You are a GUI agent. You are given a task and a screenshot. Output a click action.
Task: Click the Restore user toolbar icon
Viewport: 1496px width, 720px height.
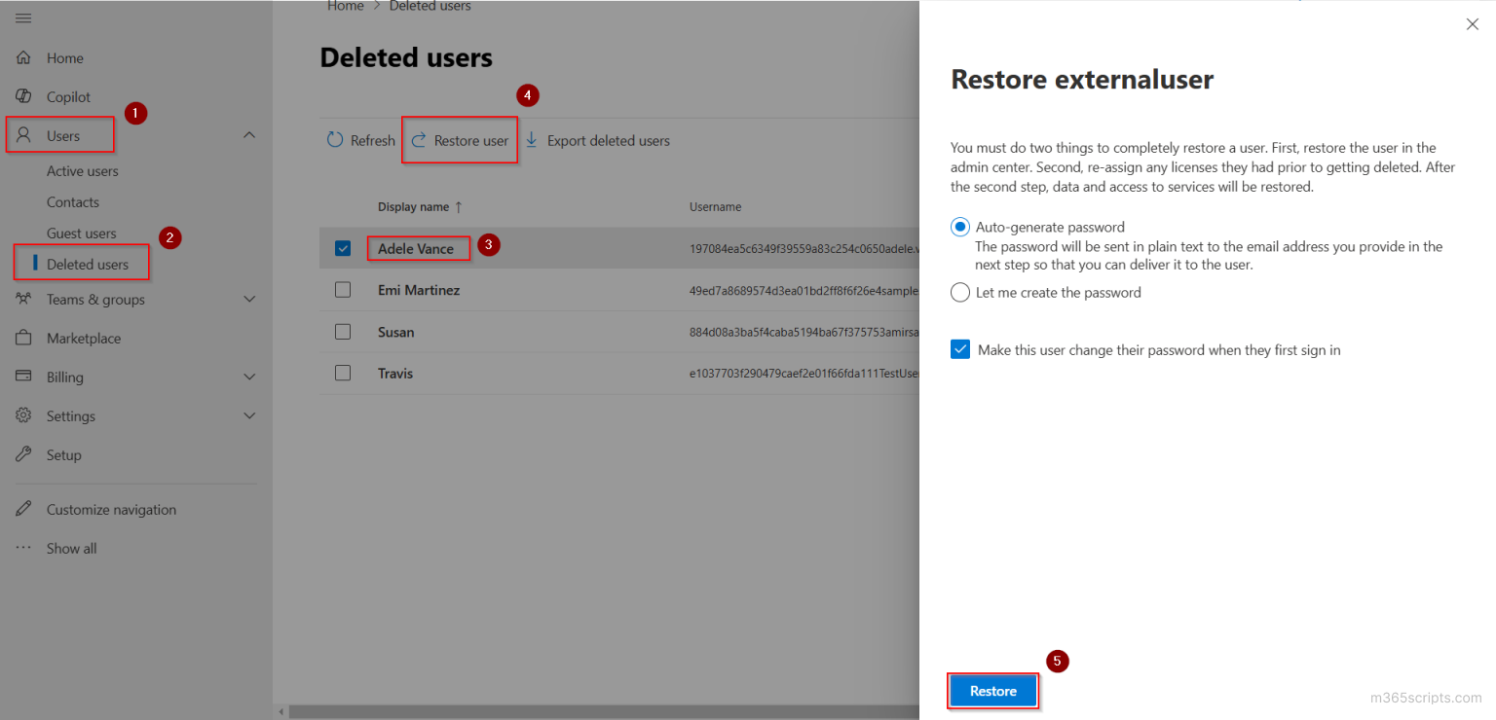[417, 140]
